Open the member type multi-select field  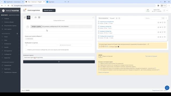click(59, 39)
